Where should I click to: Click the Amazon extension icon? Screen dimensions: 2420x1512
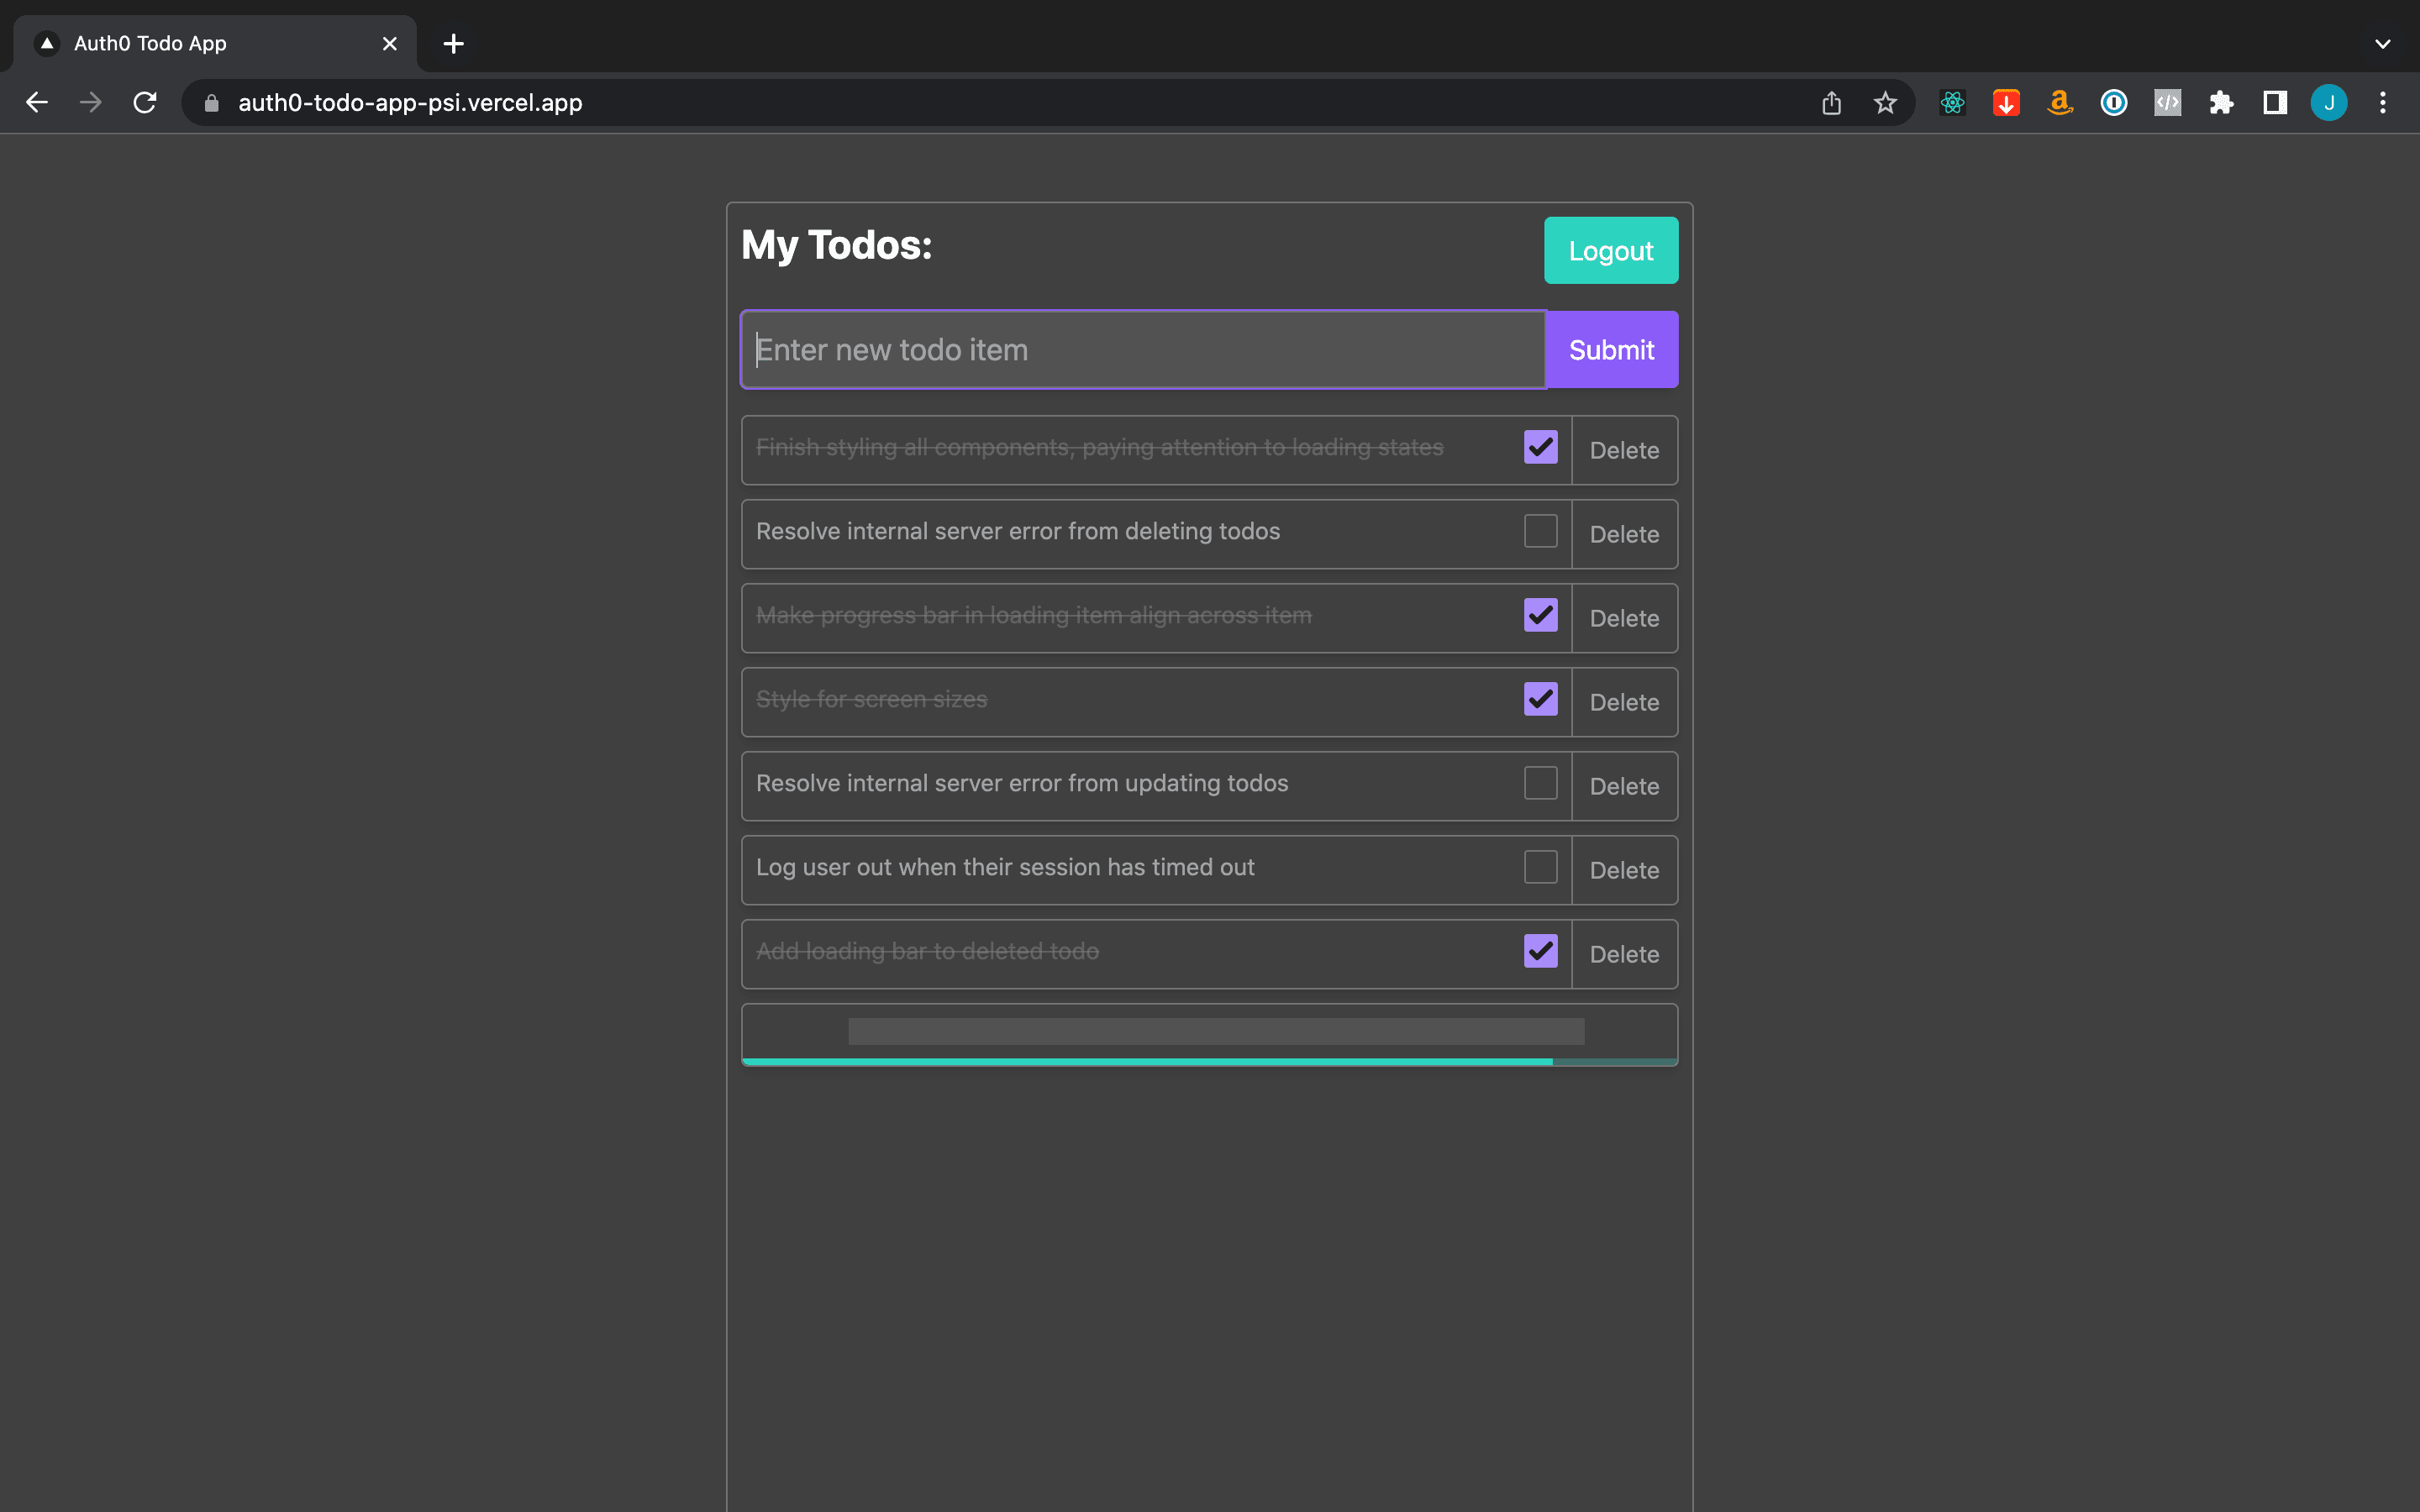point(2060,103)
